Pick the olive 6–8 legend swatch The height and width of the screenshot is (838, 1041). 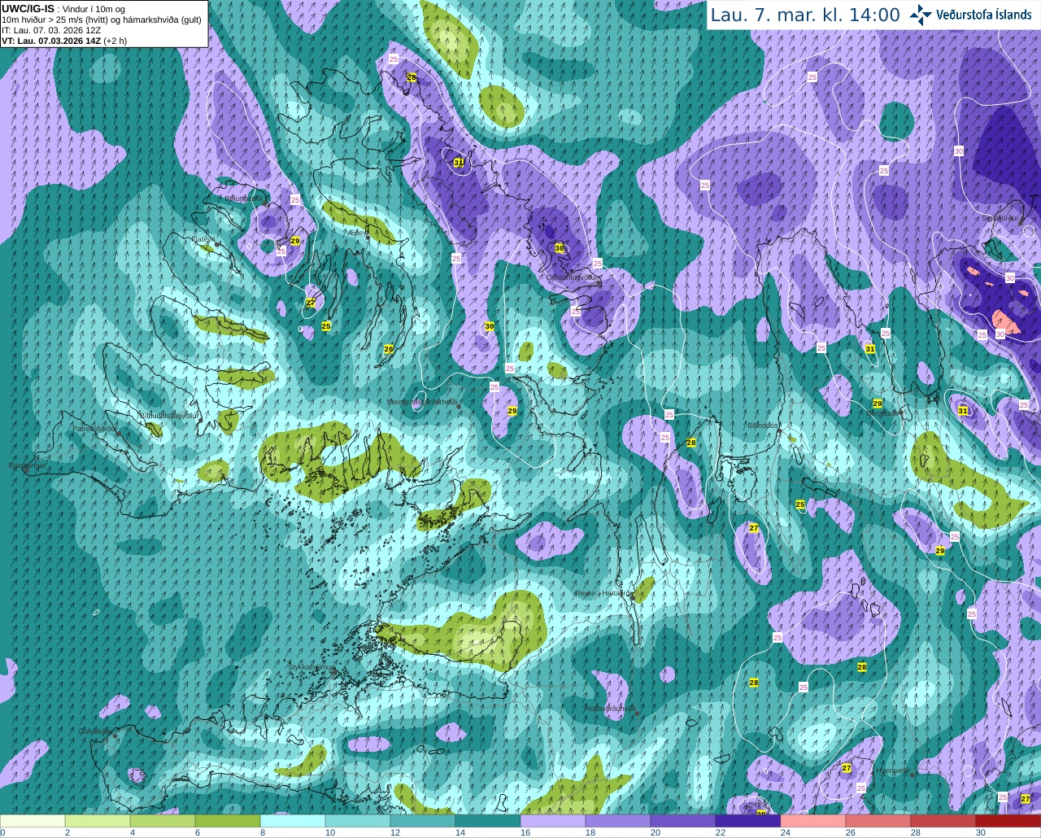[x=228, y=821]
